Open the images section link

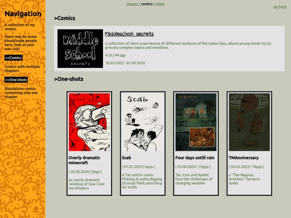coord(133,4)
